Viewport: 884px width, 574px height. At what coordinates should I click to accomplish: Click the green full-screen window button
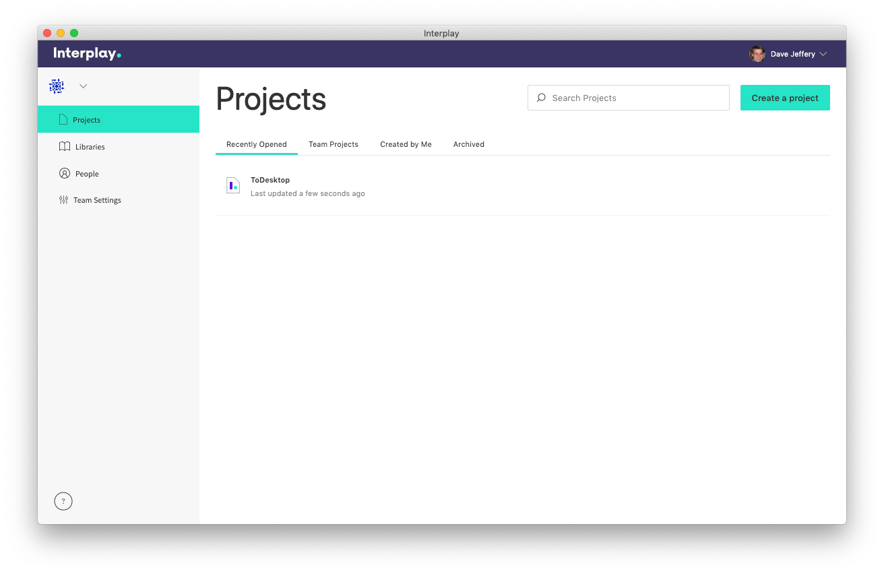point(74,33)
